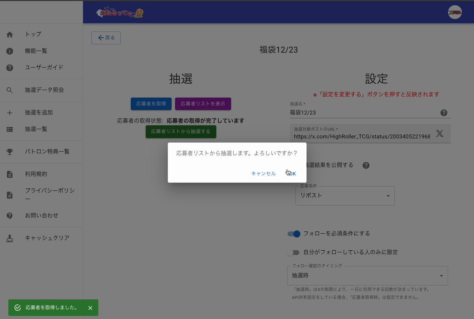
Task: Click the 応募者の取得が完了しています status text
Action: [205, 121]
